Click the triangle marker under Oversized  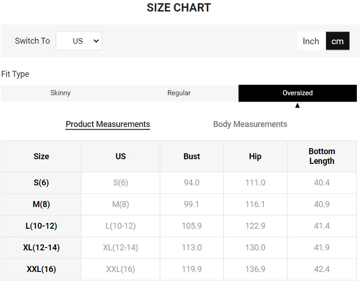coord(297,105)
